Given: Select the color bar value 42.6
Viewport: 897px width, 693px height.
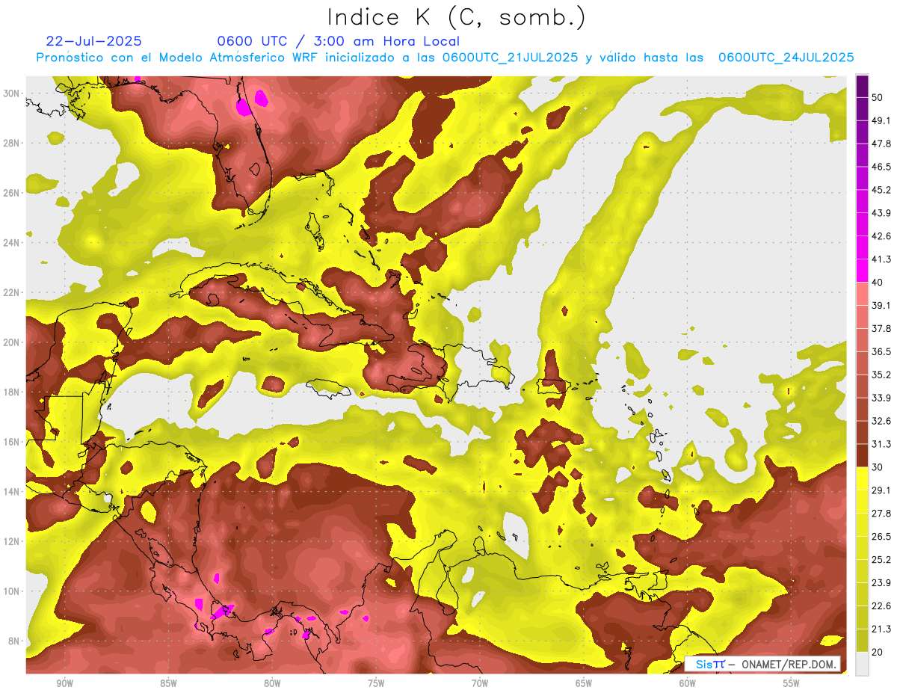Looking at the screenshot, I should coord(881,236).
